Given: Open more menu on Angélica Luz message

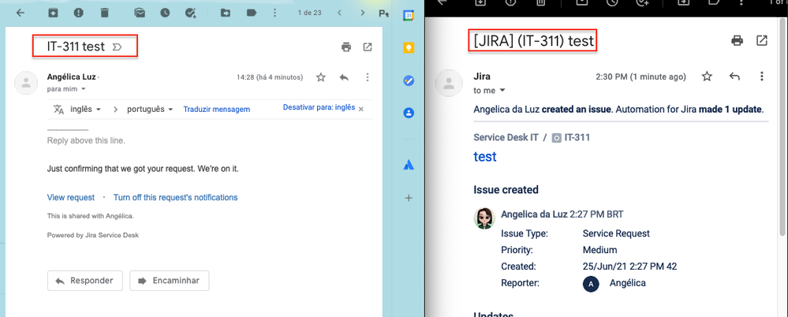Looking at the screenshot, I should tap(368, 77).
